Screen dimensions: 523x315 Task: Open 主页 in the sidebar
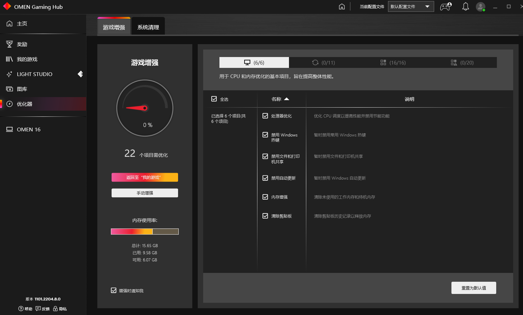tap(43, 23)
